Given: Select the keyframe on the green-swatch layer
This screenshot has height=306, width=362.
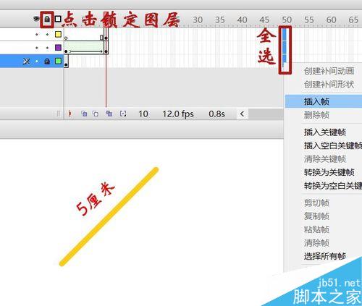Looking at the screenshot, I should [66, 61].
